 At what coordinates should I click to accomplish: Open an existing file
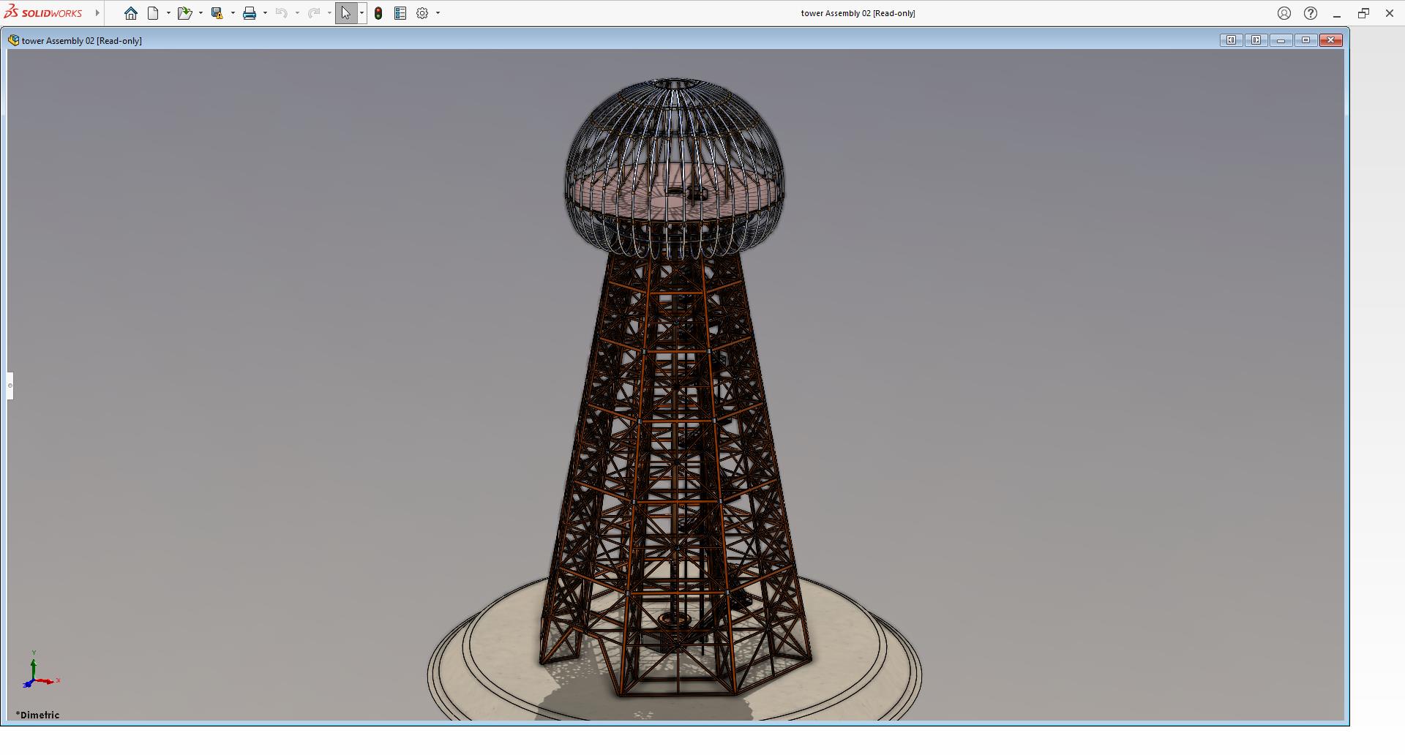pos(184,13)
